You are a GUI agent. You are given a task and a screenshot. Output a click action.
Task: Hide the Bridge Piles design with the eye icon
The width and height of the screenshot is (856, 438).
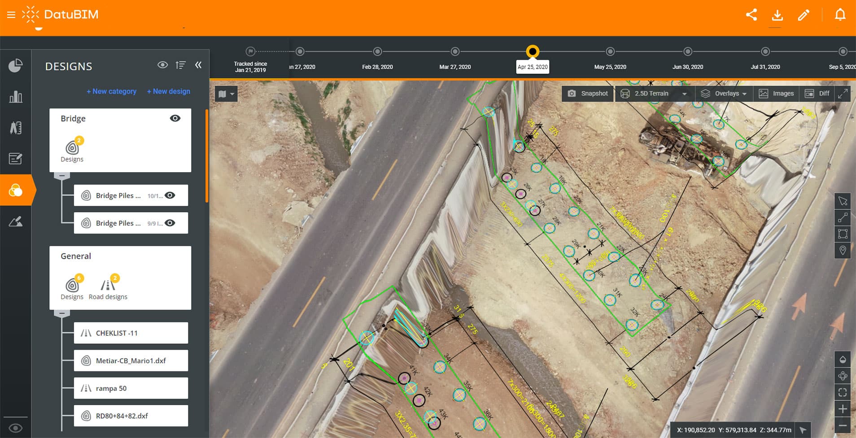pos(170,195)
